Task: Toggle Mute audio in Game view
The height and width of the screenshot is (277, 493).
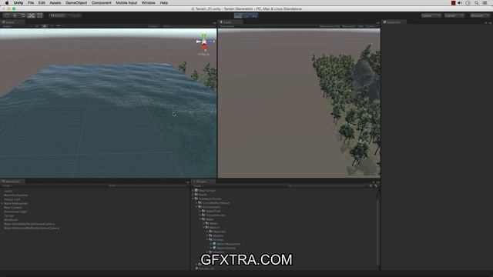Action: (x=349, y=26)
